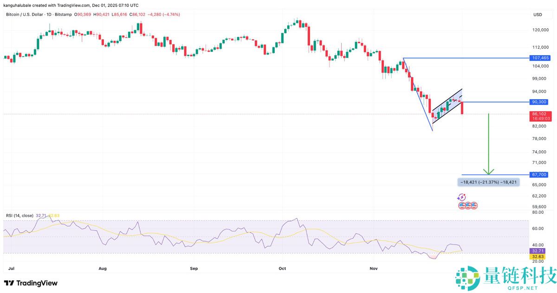
Task: Click the red notification dot on the event icon
Action: (x=464, y=195)
